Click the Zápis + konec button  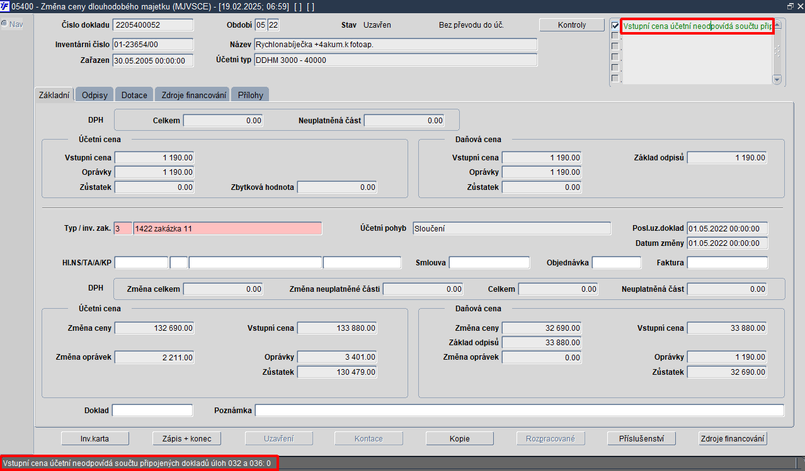[186, 438]
